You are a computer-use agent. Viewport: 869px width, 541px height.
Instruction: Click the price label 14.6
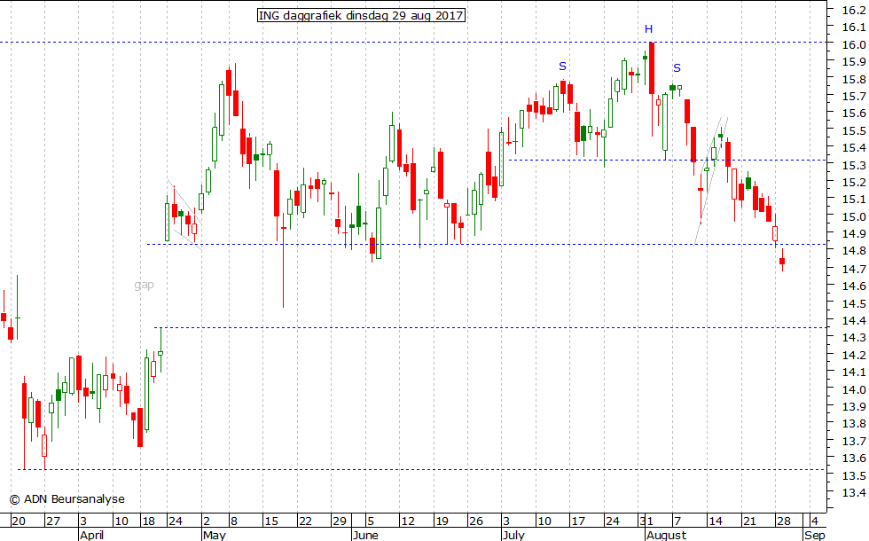pyautogui.click(x=854, y=286)
